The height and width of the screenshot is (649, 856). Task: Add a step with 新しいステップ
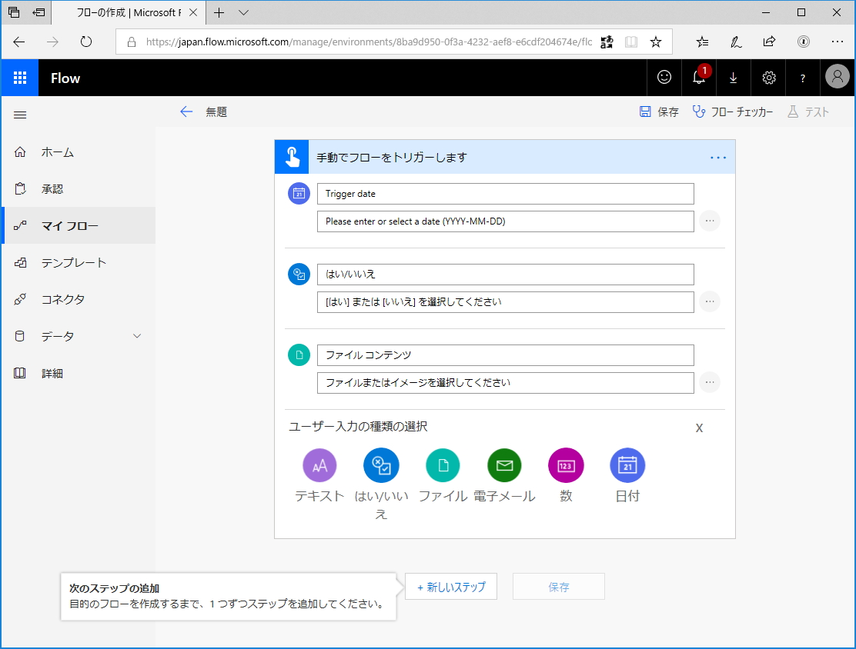click(451, 586)
